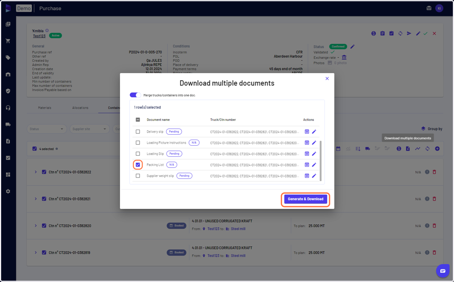The height and width of the screenshot is (282, 454).
Task: Click the dollar icon in purchase header actions
Action: click(x=373, y=33)
